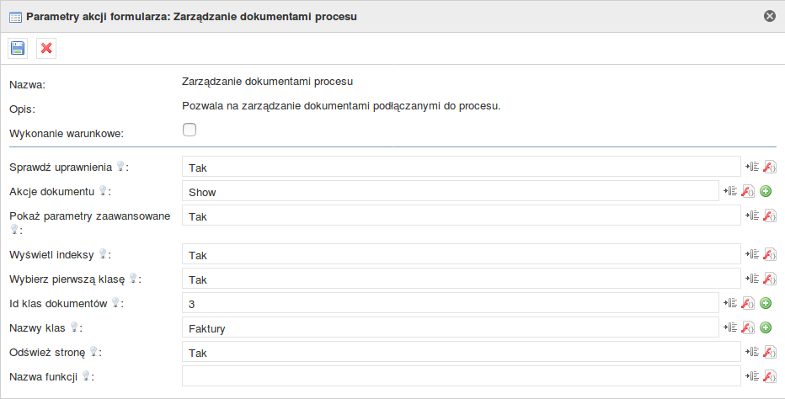Save parameters with the floppy disk icon
Viewport: 785px width, 399px height.
(18, 48)
